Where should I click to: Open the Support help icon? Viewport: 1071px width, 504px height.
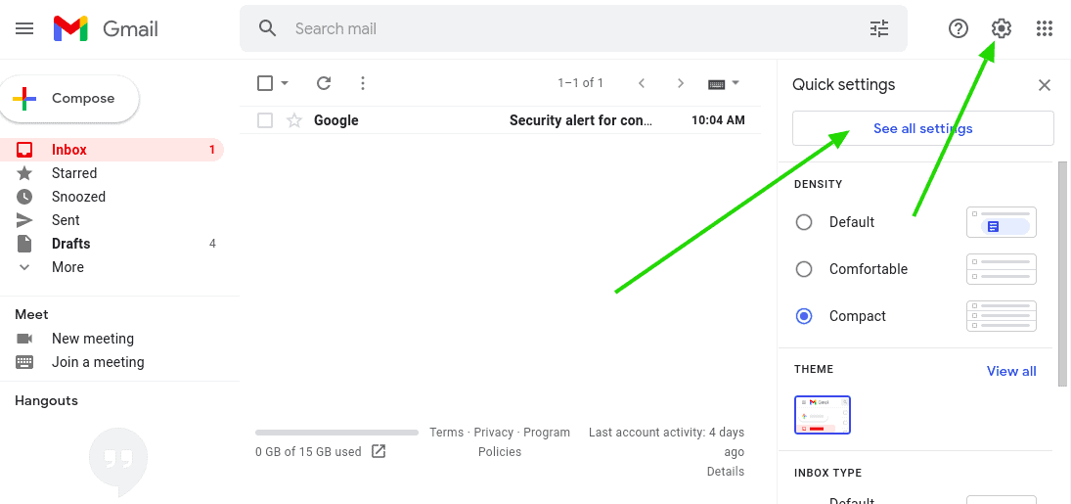[959, 28]
